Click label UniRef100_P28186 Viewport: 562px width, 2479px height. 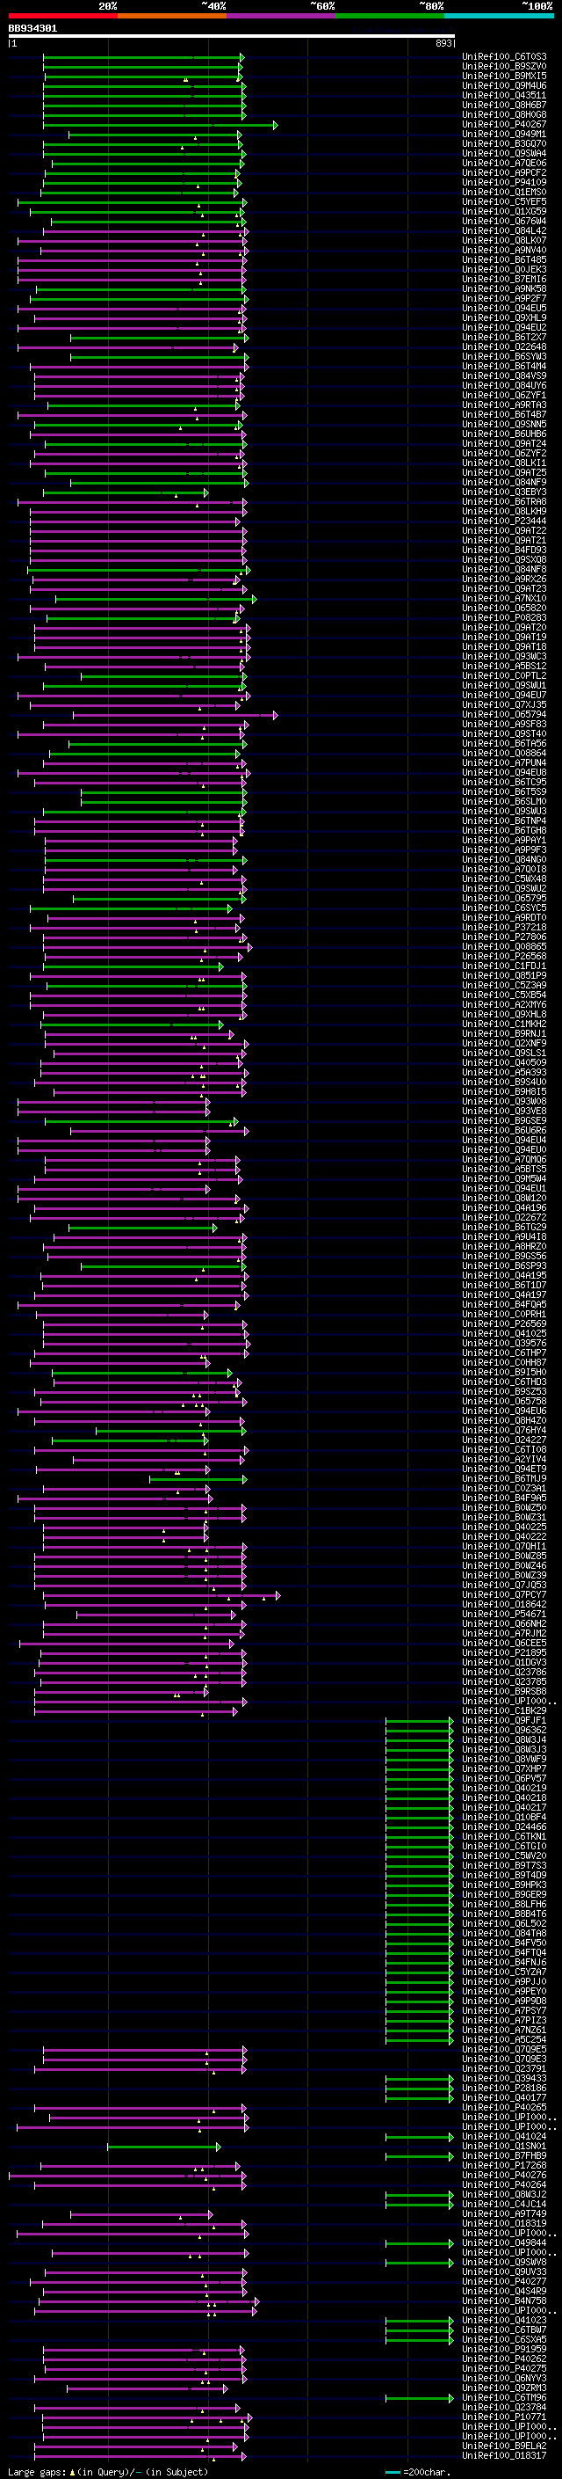click(504, 2089)
